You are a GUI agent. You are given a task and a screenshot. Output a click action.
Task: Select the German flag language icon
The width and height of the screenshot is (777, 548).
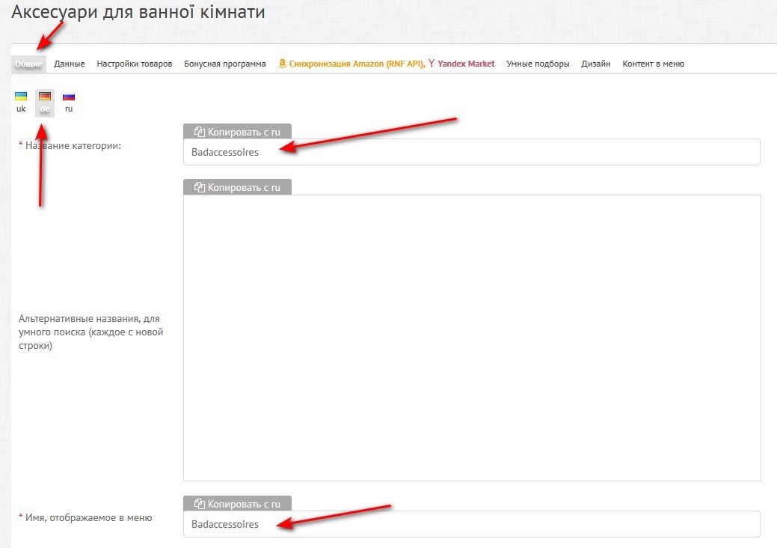coord(45,97)
